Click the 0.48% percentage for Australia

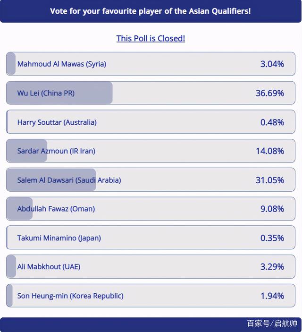pyautogui.click(x=272, y=122)
